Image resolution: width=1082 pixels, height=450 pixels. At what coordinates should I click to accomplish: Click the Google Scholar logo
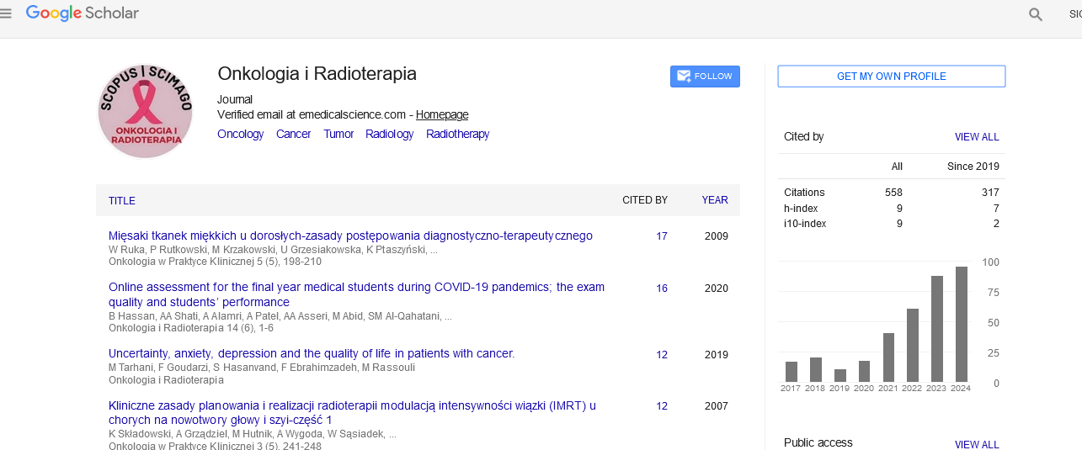[x=83, y=13]
